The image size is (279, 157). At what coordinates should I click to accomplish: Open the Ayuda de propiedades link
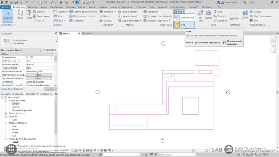coord(12,89)
